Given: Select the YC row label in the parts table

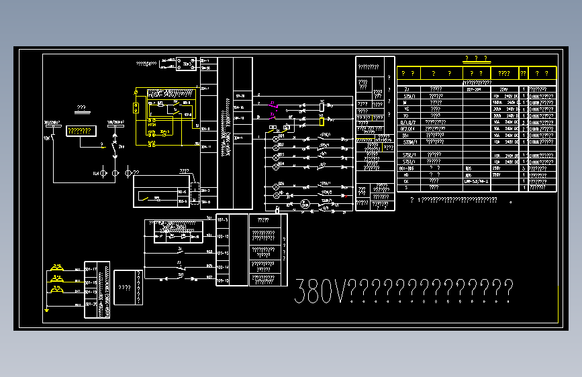Looking at the screenshot, I should pyautogui.click(x=407, y=109).
